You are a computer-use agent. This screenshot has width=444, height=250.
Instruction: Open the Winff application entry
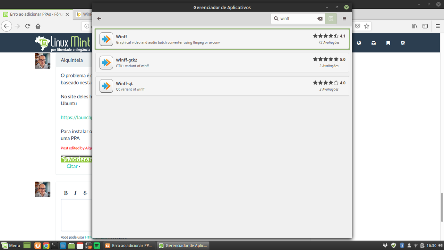coord(222,39)
